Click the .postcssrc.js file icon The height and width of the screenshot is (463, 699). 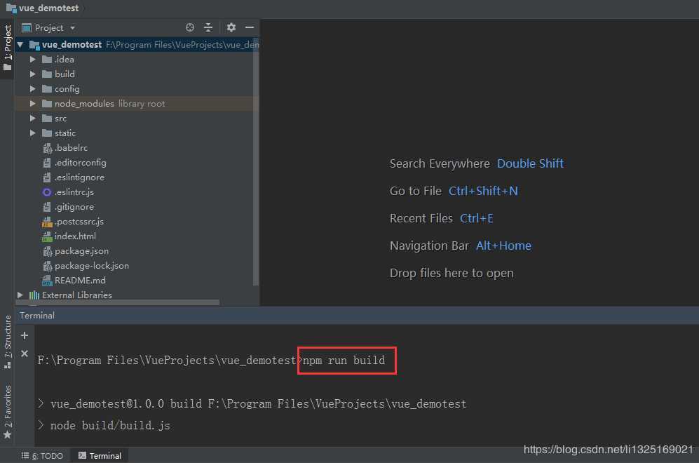47,222
